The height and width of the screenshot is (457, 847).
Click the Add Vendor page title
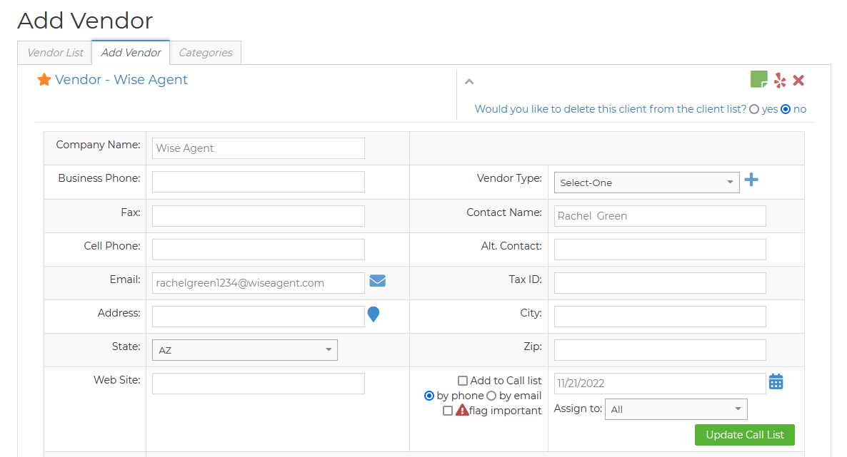(86, 21)
